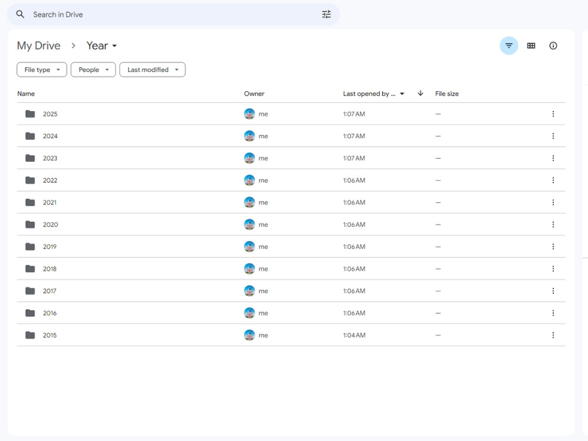Switch to grid layout view
Screen dimensions: 588x441
[531, 46]
